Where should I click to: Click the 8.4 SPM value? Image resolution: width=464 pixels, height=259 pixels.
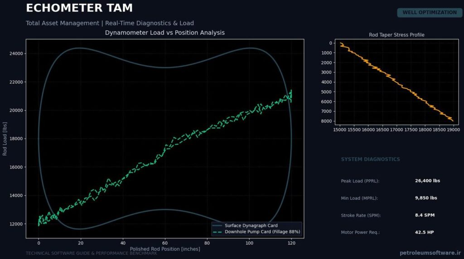coord(425,215)
